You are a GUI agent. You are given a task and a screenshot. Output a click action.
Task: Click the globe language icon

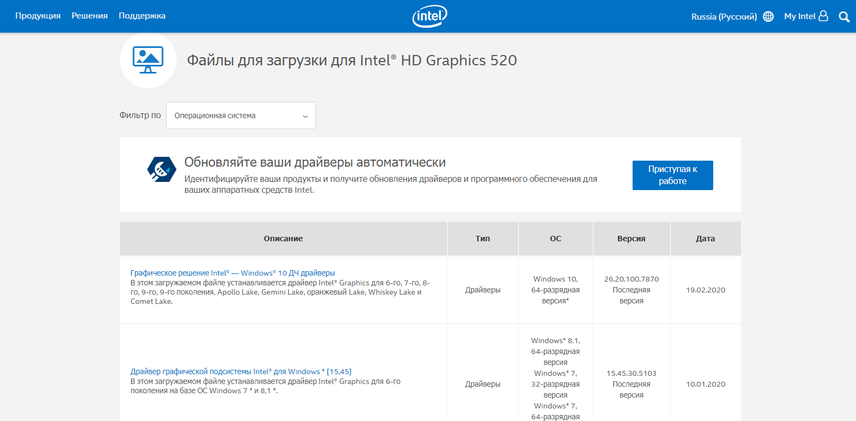[x=768, y=16]
